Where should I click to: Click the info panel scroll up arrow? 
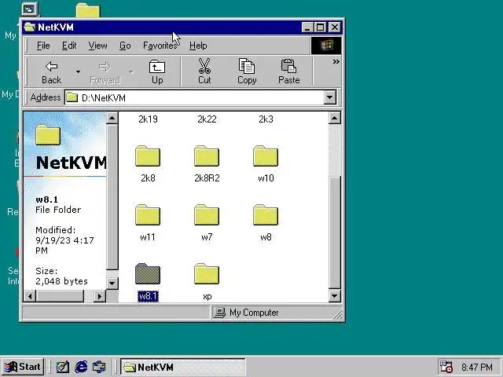(112, 119)
